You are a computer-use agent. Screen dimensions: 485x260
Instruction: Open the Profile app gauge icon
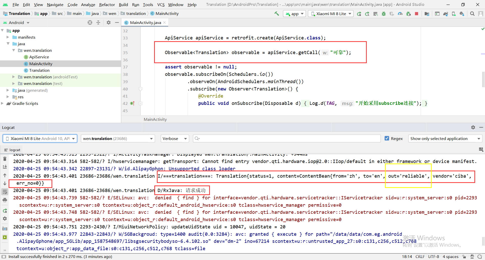[x=400, y=14]
